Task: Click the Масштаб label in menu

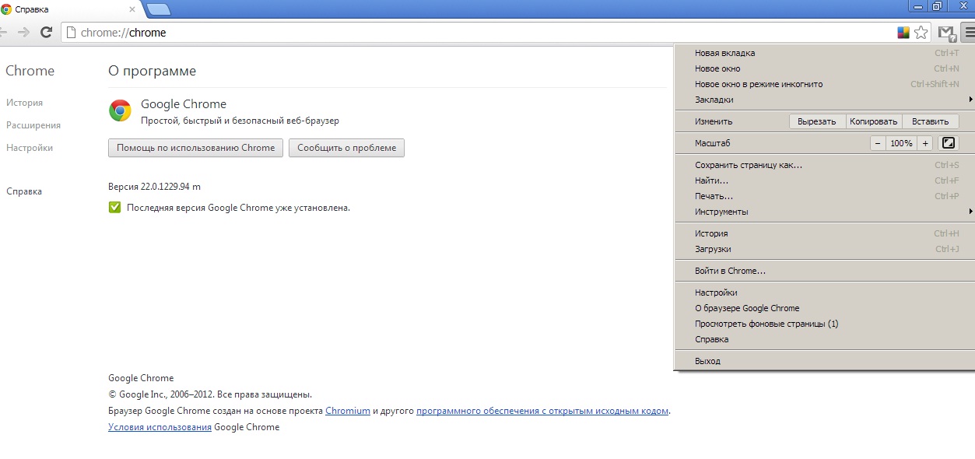Action: pos(712,143)
